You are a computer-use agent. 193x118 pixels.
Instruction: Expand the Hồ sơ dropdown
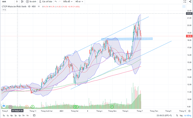[79, 2]
